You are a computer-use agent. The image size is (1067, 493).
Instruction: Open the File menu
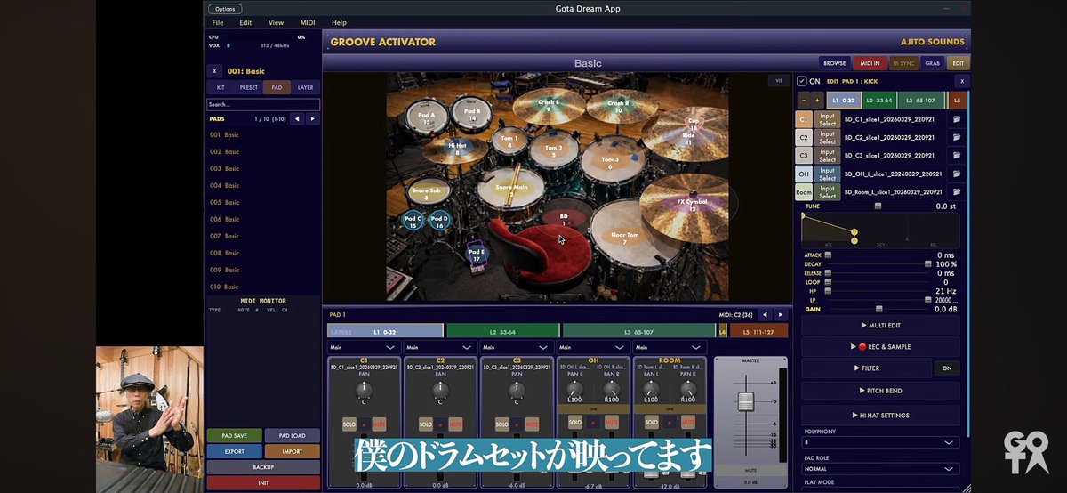tap(217, 22)
